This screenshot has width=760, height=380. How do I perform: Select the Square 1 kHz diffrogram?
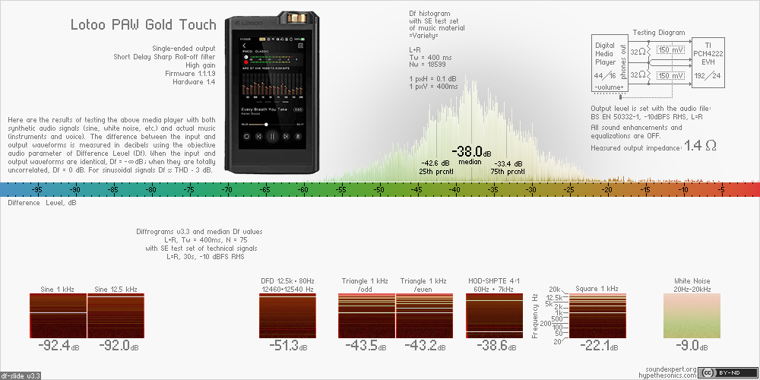[x=597, y=315]
